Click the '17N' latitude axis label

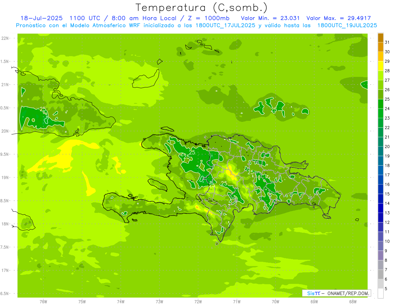point(5,271)
